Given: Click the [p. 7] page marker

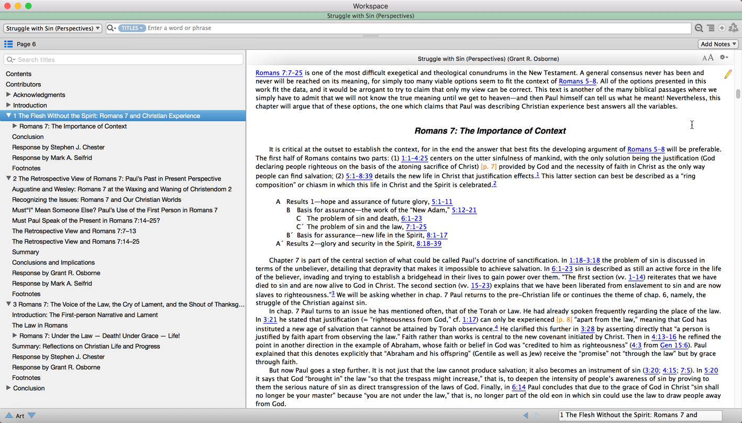Looking at the screenshot, I should click(x=489, y=167).
